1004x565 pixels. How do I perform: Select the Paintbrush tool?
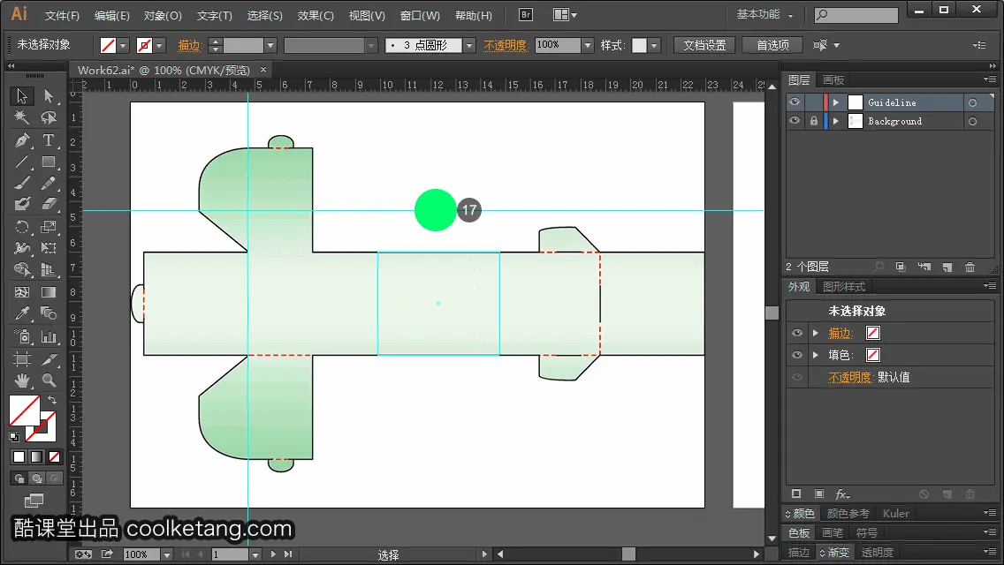pos(22,183)
